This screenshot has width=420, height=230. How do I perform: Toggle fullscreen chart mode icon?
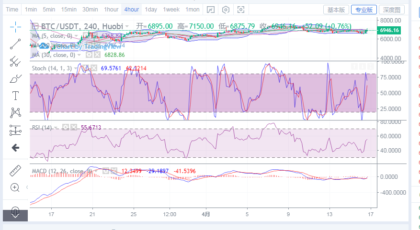point(241,10)
